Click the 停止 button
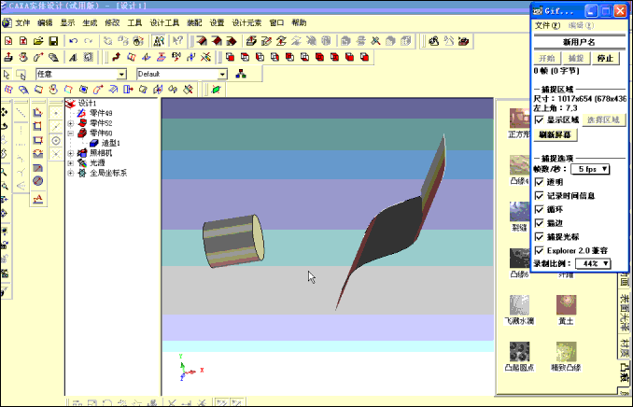 tap(605, 58)
